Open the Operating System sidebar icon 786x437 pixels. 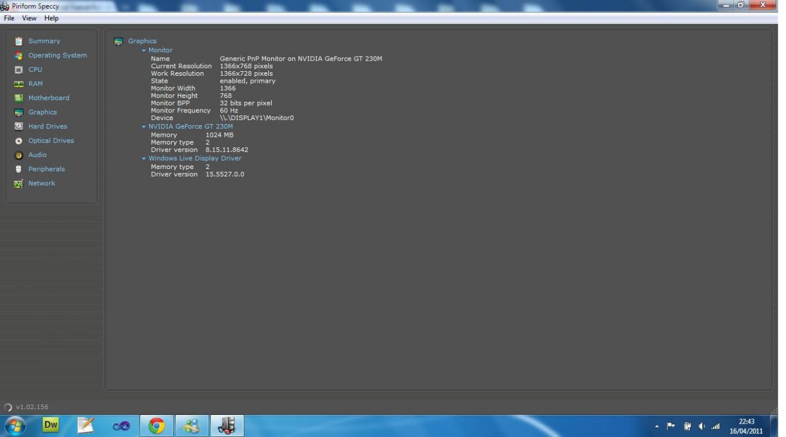[18, 55]
